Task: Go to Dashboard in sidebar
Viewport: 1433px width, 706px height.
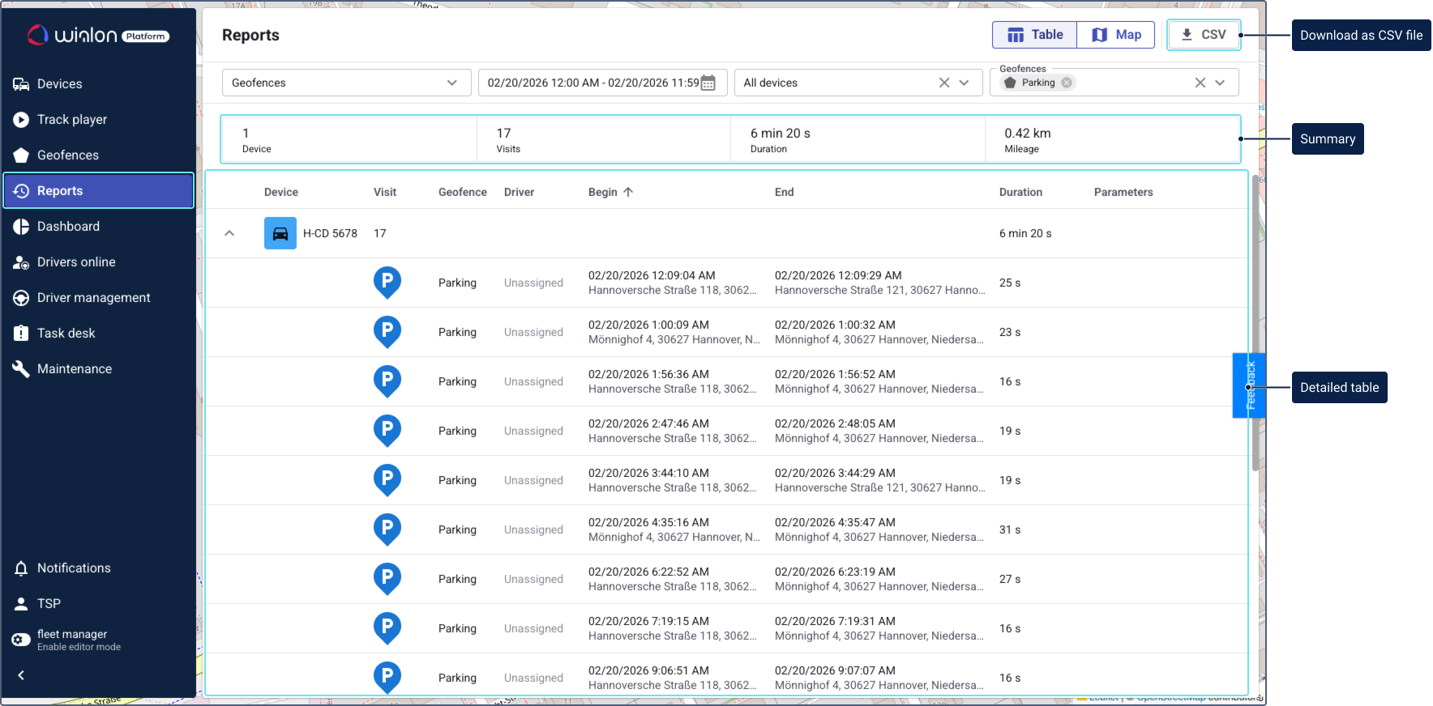Action: coord(68,227)
